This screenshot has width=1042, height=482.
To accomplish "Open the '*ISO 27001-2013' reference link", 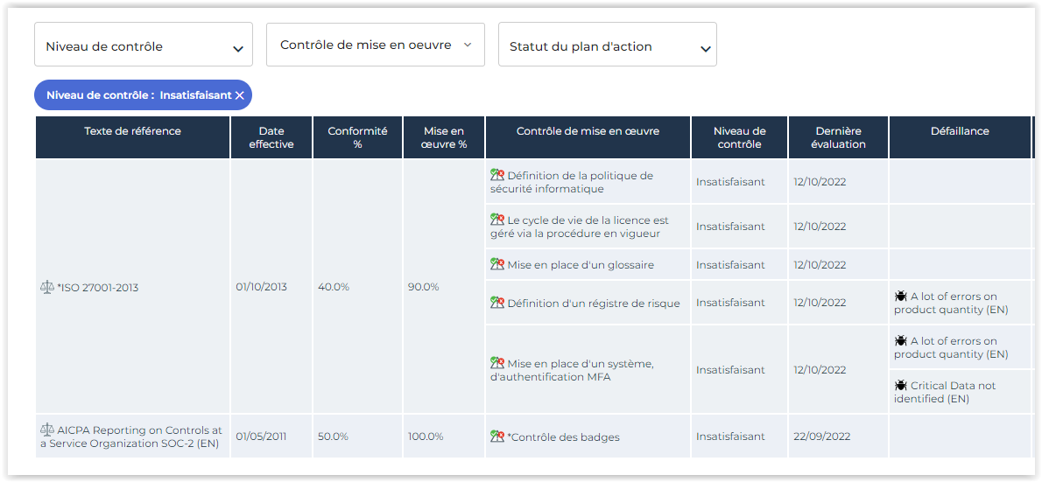I will [97, 288].
